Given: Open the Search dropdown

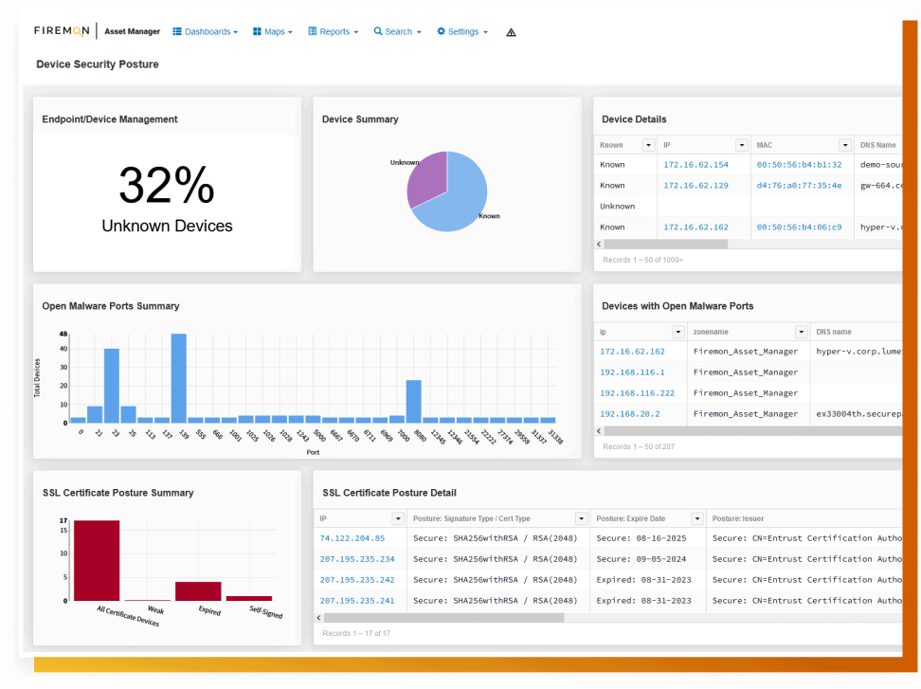Looking at the screenshot, I should (x=397, y=32).
